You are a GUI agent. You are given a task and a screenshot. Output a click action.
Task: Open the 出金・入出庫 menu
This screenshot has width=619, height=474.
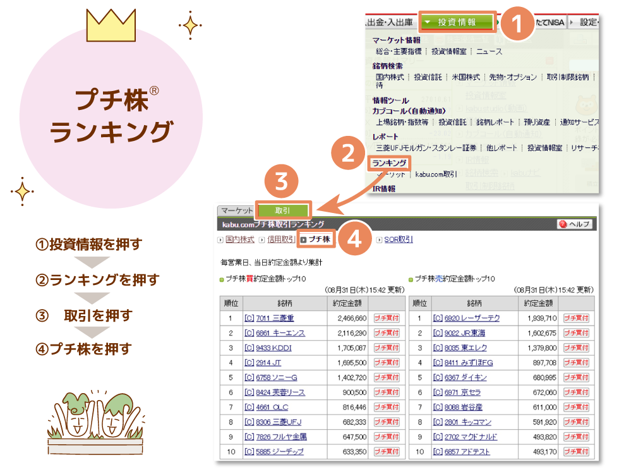(x=390, y=23)
